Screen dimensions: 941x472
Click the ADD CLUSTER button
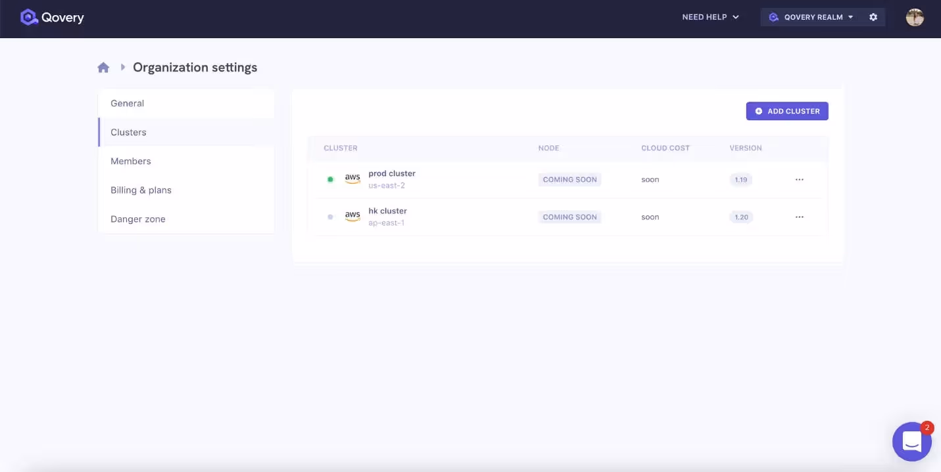[x=787, y=110]
